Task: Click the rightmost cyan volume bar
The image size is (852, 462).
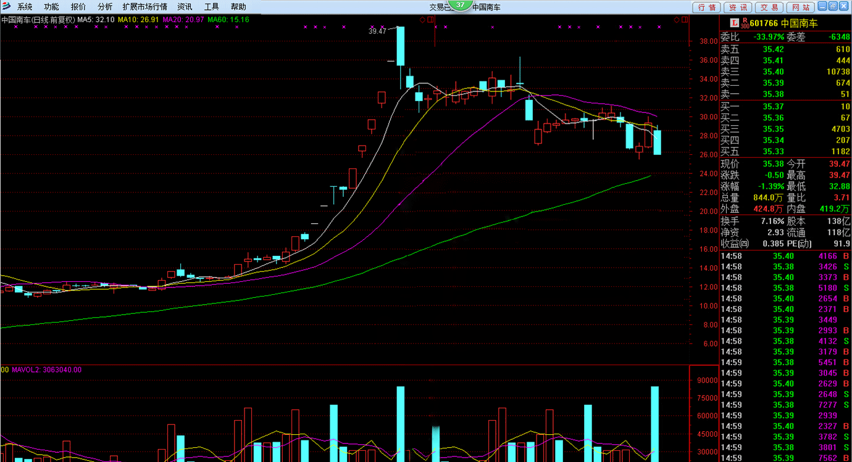Action: [655, 424]
